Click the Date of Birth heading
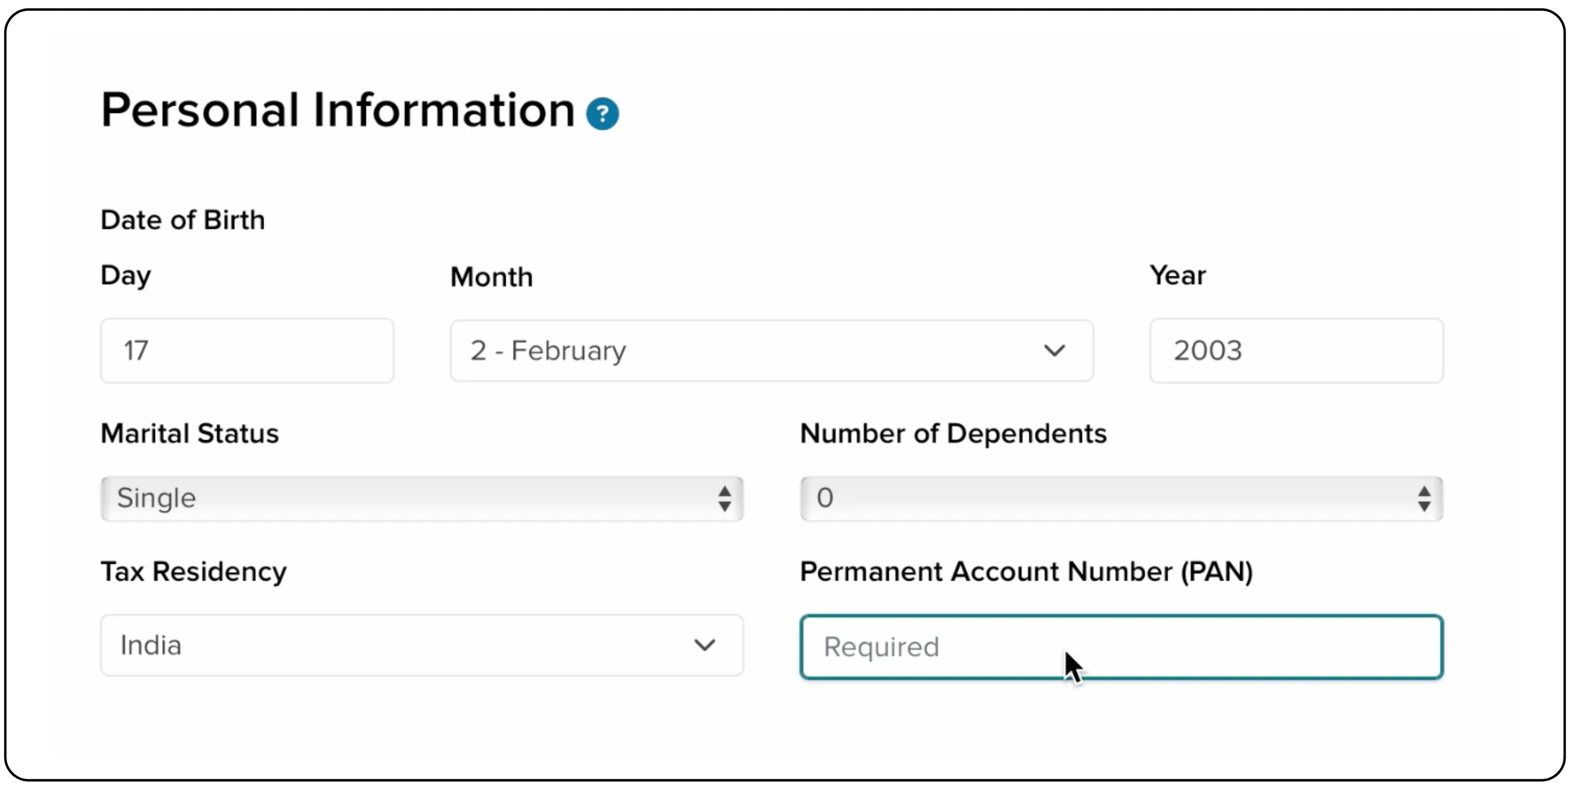The height and width of the screenshot is (791, 1572). click(x=182, y=219)
